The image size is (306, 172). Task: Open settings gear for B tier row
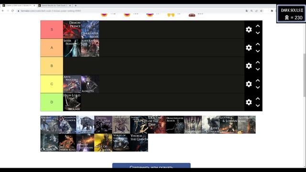coord(249,66)
